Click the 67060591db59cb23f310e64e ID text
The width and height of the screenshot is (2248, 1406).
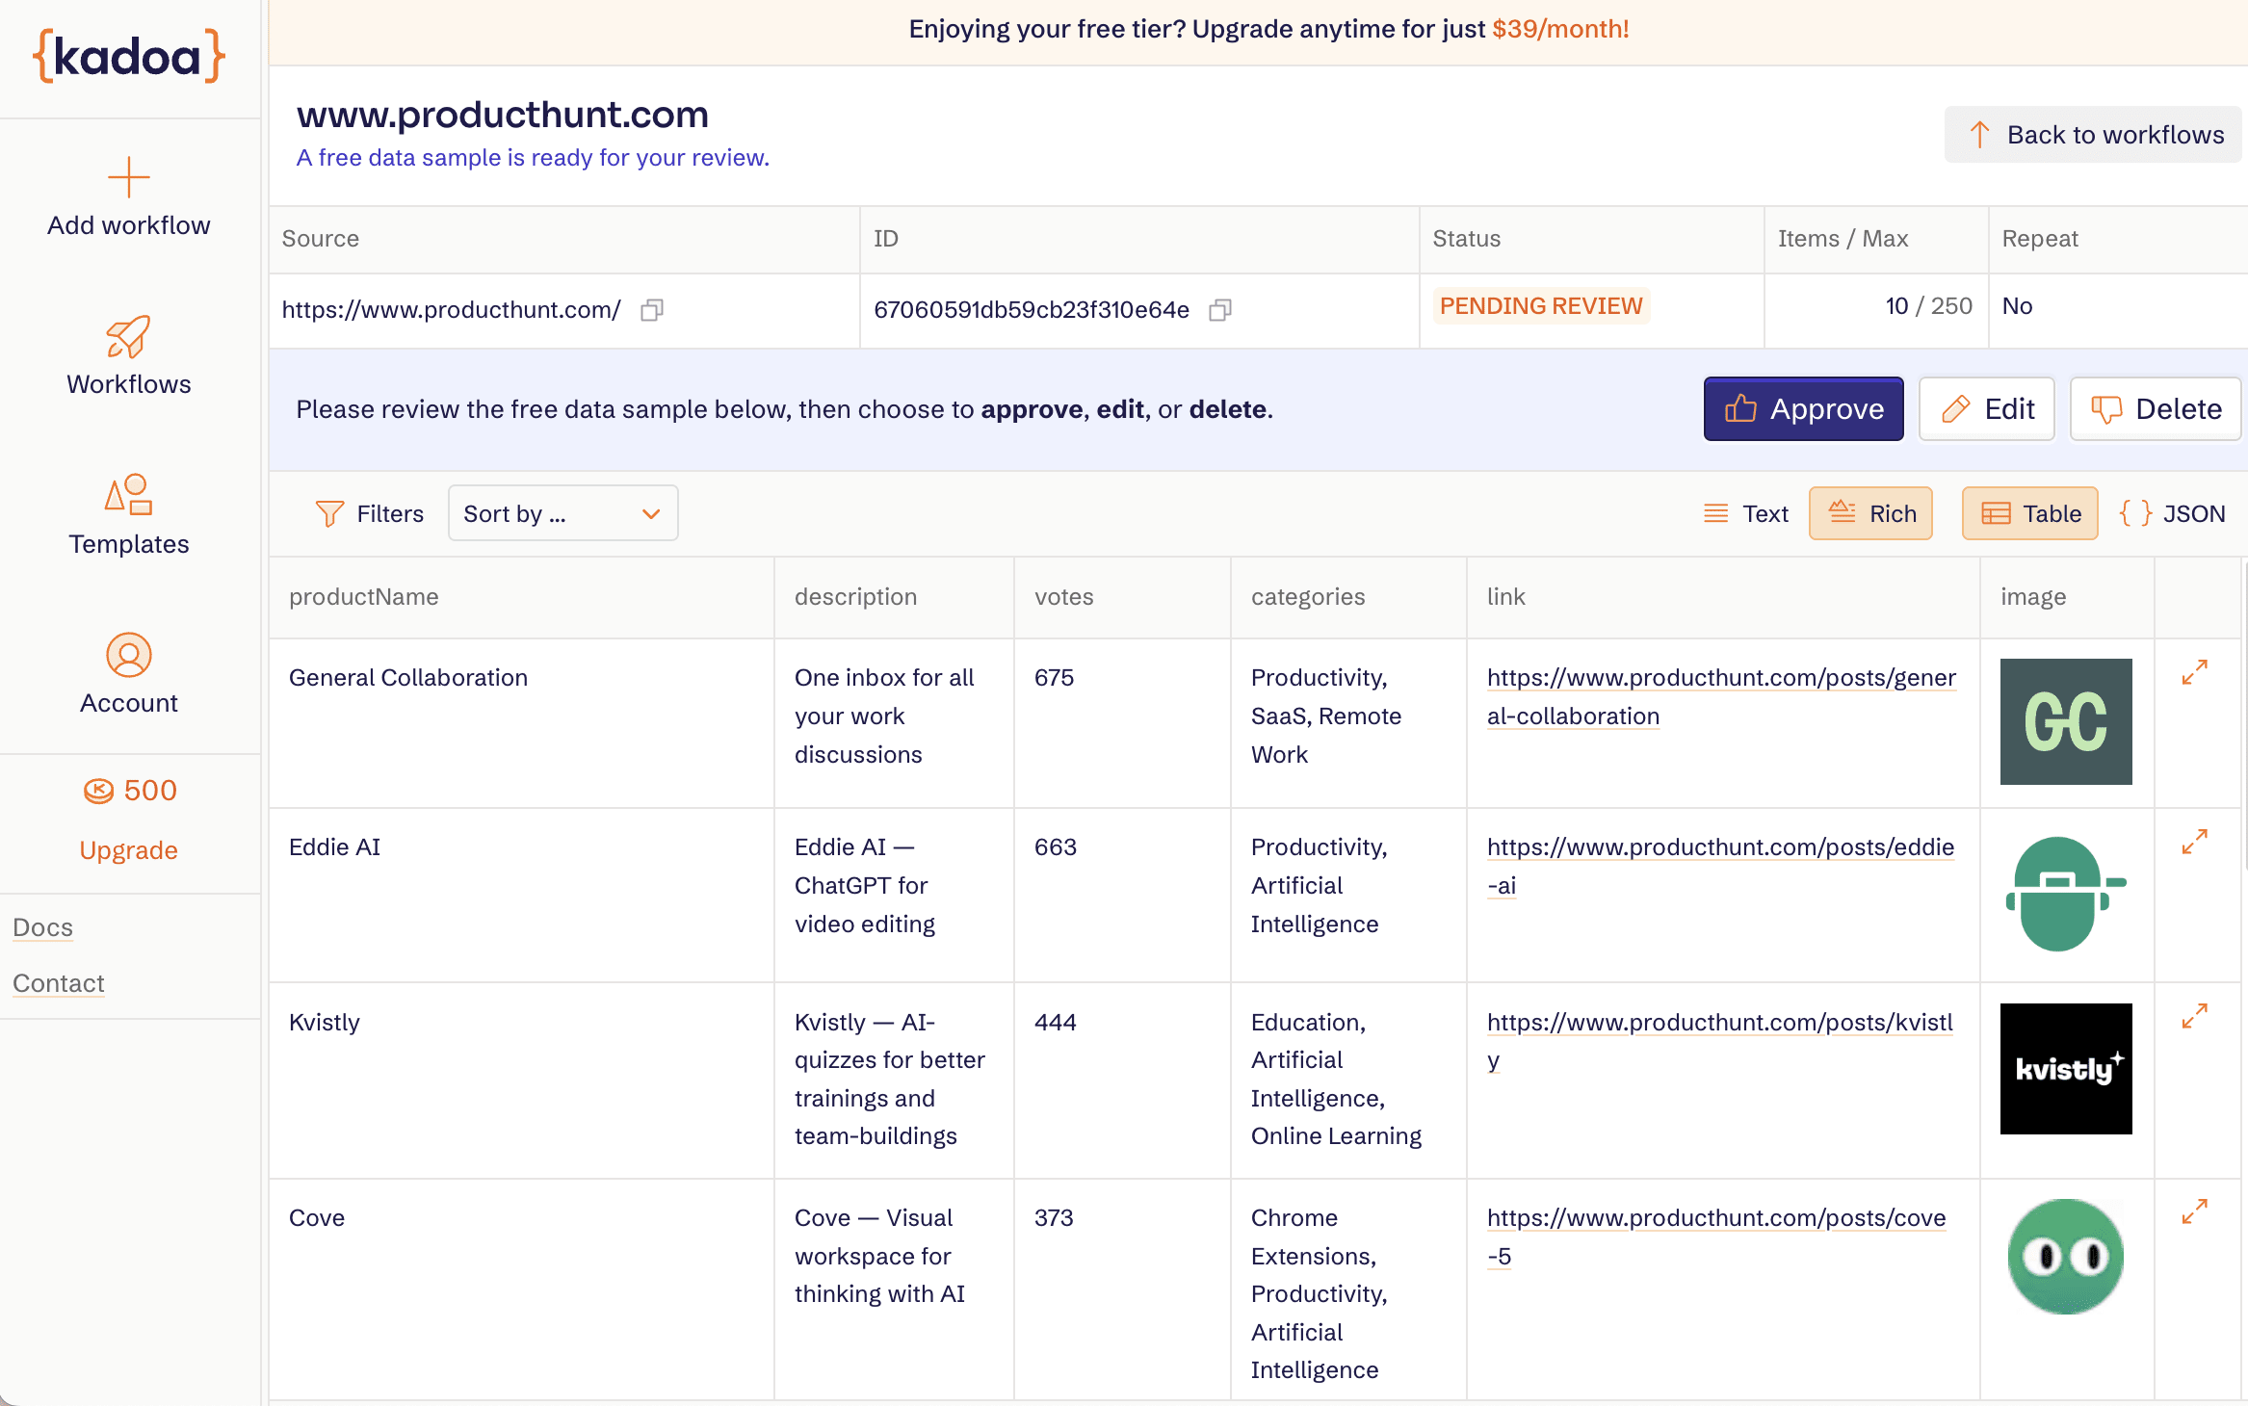(1032, 310)
